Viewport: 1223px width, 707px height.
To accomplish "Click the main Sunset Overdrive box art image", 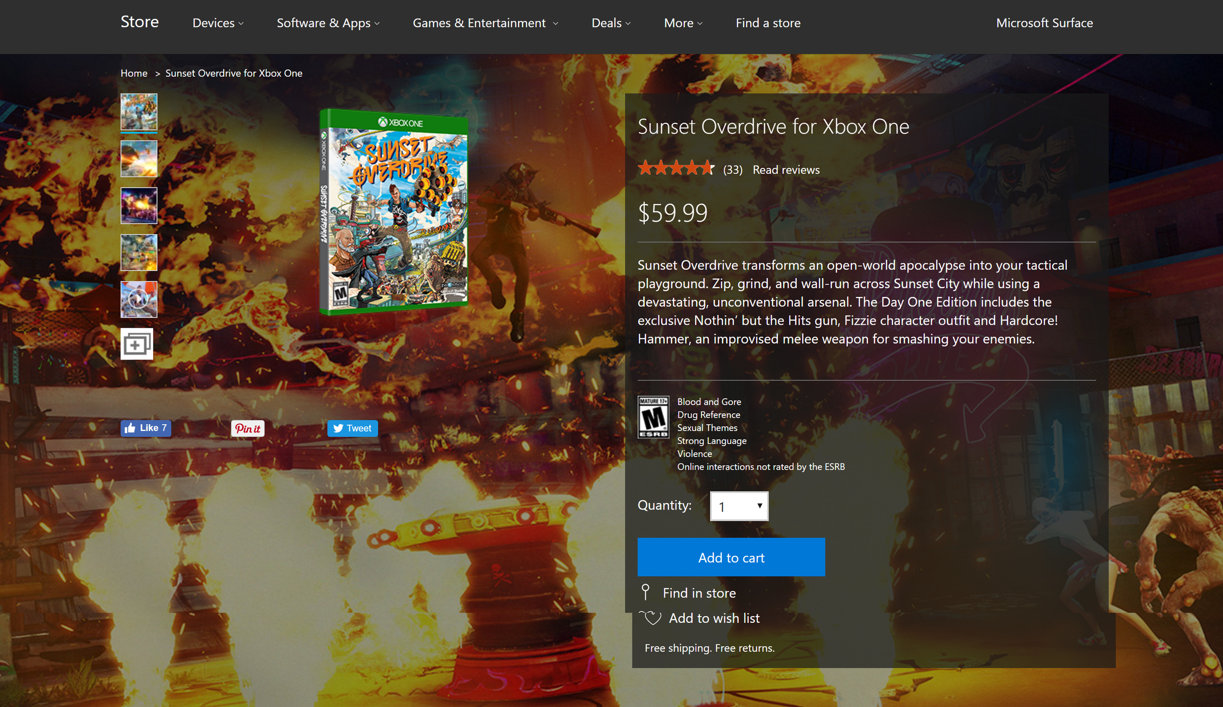I will click(393, 211).
